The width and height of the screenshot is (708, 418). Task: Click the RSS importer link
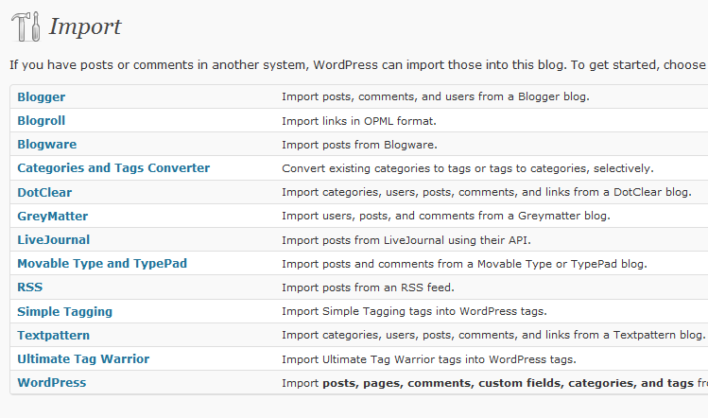(x=30, y=287)
